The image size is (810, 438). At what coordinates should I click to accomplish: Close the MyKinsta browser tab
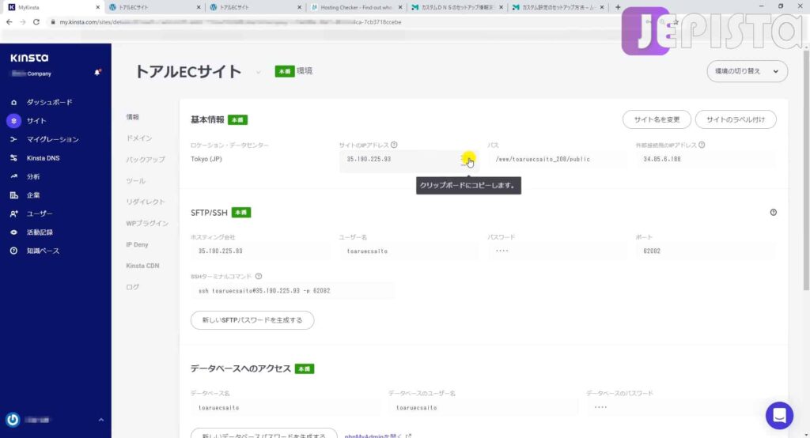click(x=97, y=7)
